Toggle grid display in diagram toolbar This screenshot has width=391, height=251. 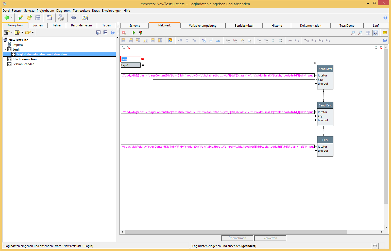368,33
